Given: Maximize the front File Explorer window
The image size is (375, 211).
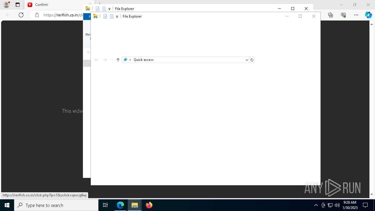Looking at the screenshot, I should [x=300, y=16].
